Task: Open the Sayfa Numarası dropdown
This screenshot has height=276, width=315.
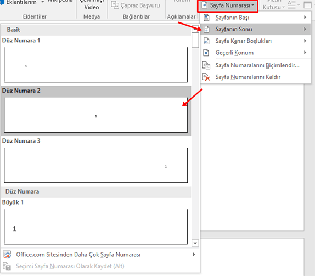Action: pyautogui.click(x=228, y=5)
